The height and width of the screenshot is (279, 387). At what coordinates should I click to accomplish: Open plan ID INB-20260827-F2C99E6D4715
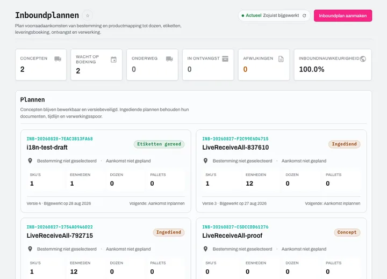click(x=235, y=139)
